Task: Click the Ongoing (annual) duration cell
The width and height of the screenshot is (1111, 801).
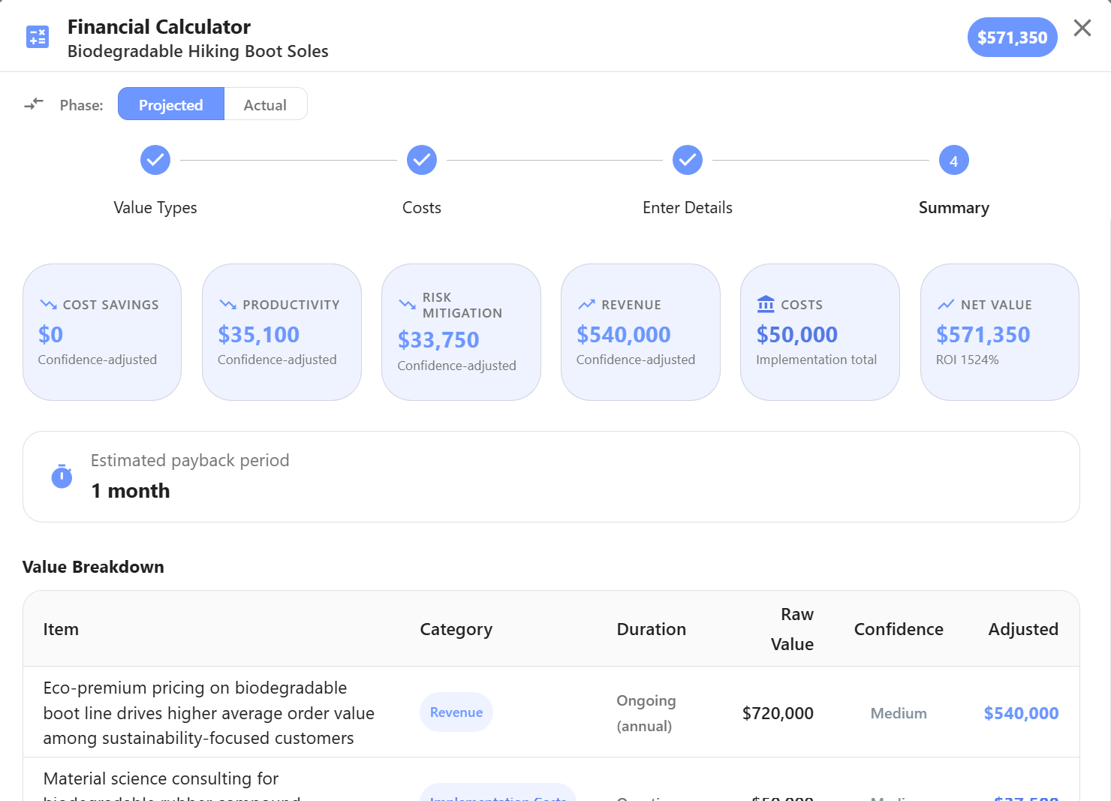Action: click(x=646, y=713)
